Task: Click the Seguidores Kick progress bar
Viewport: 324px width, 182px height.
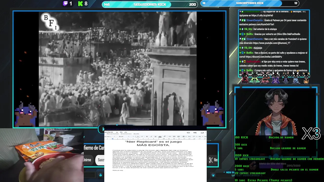Action: tap(150, 4)
